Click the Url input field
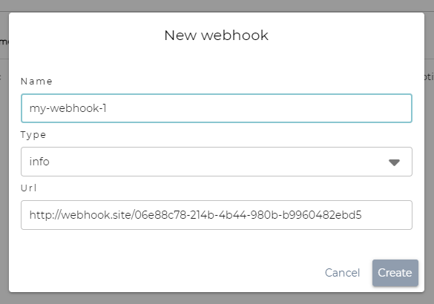This screenshot has height=304, width=434. pyautogui.click(x=217, y=215)
